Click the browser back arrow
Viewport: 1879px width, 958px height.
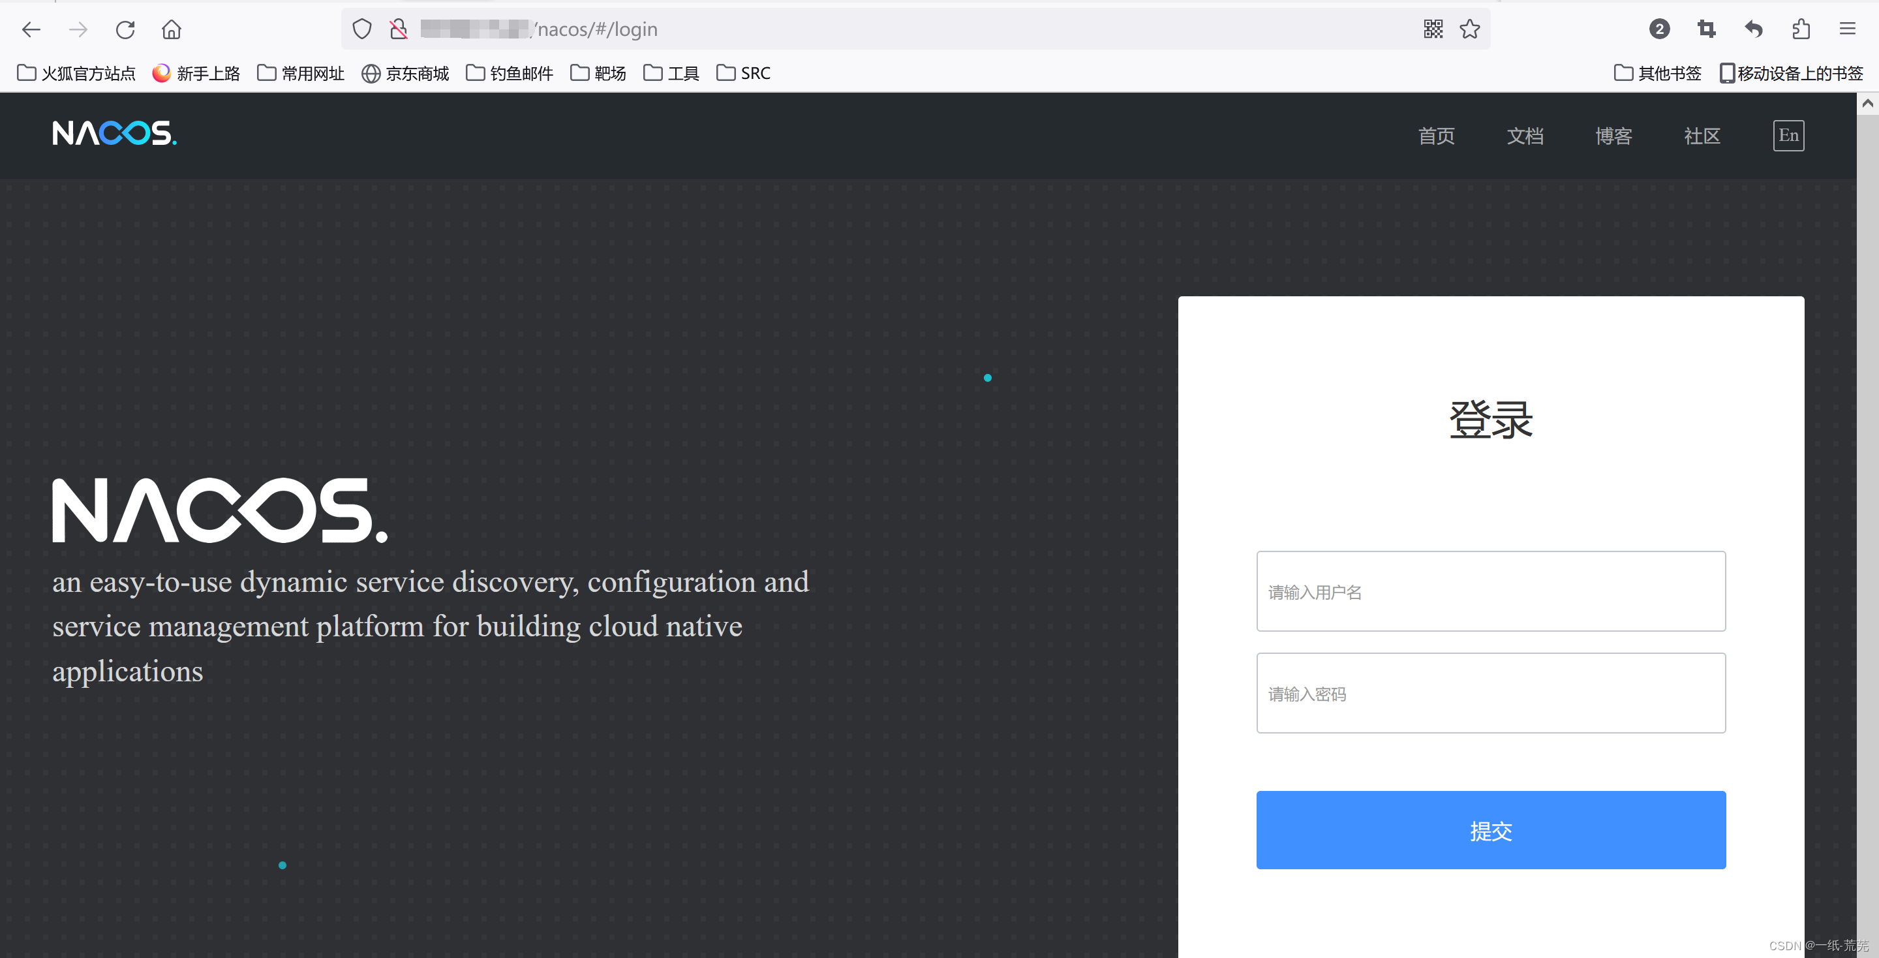pyautogui.click(x=31, y=29)
